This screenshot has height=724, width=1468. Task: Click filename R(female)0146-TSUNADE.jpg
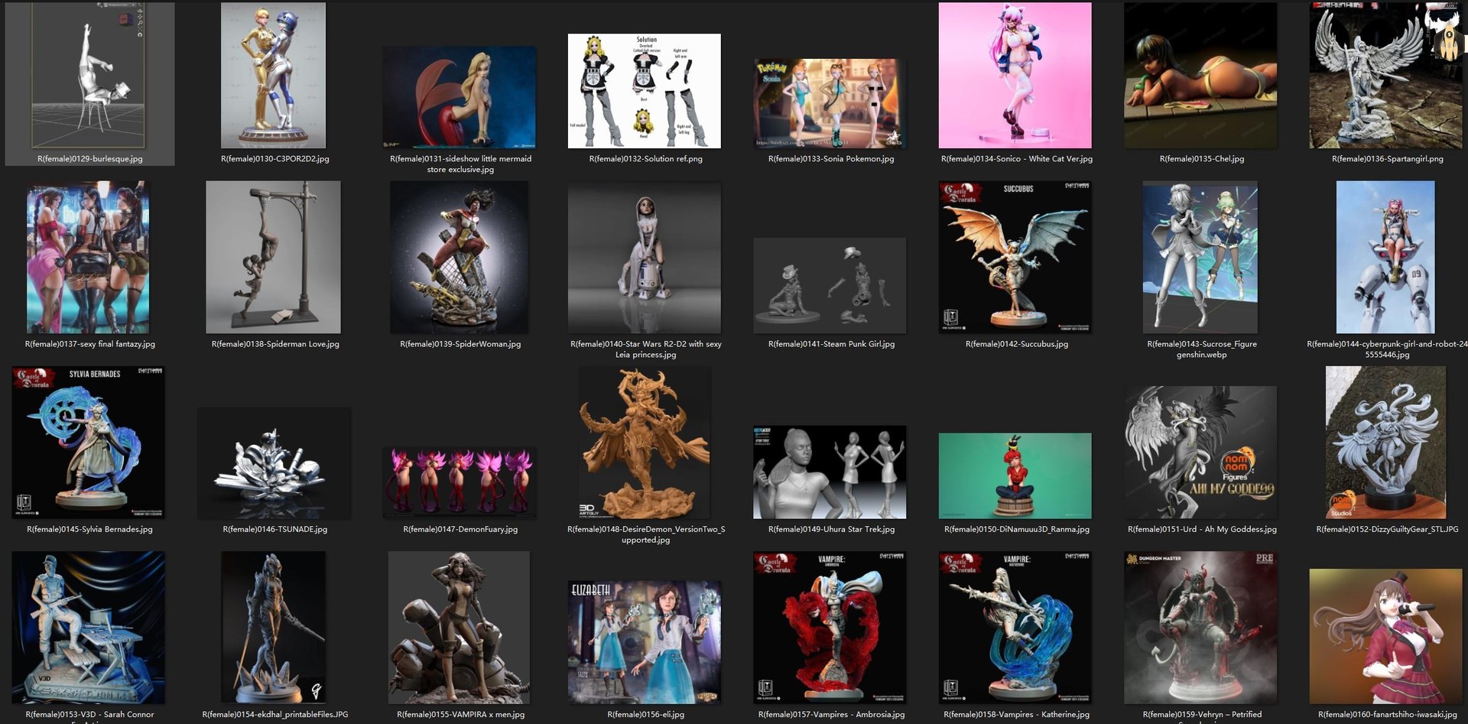(x=275, y=529)
